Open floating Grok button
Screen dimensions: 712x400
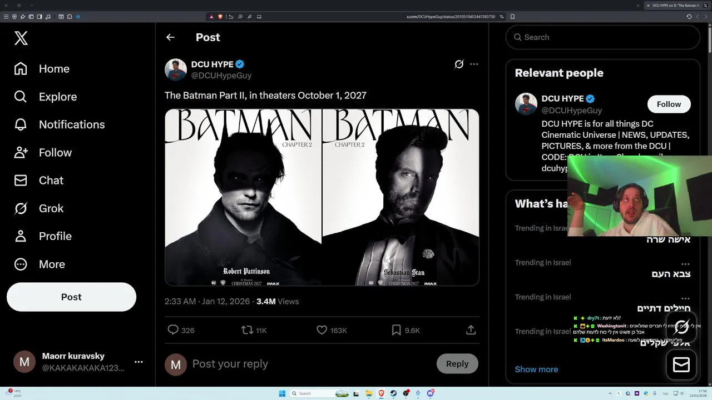[681, 327]
